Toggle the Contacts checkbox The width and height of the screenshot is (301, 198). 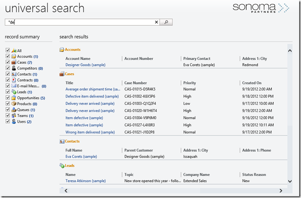[7, 74]
